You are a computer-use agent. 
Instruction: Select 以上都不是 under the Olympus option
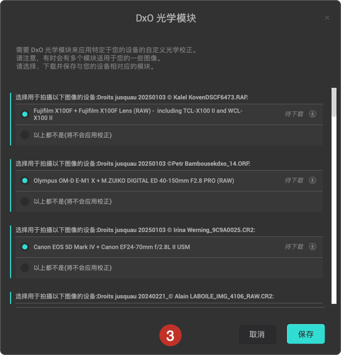point(25,201)
